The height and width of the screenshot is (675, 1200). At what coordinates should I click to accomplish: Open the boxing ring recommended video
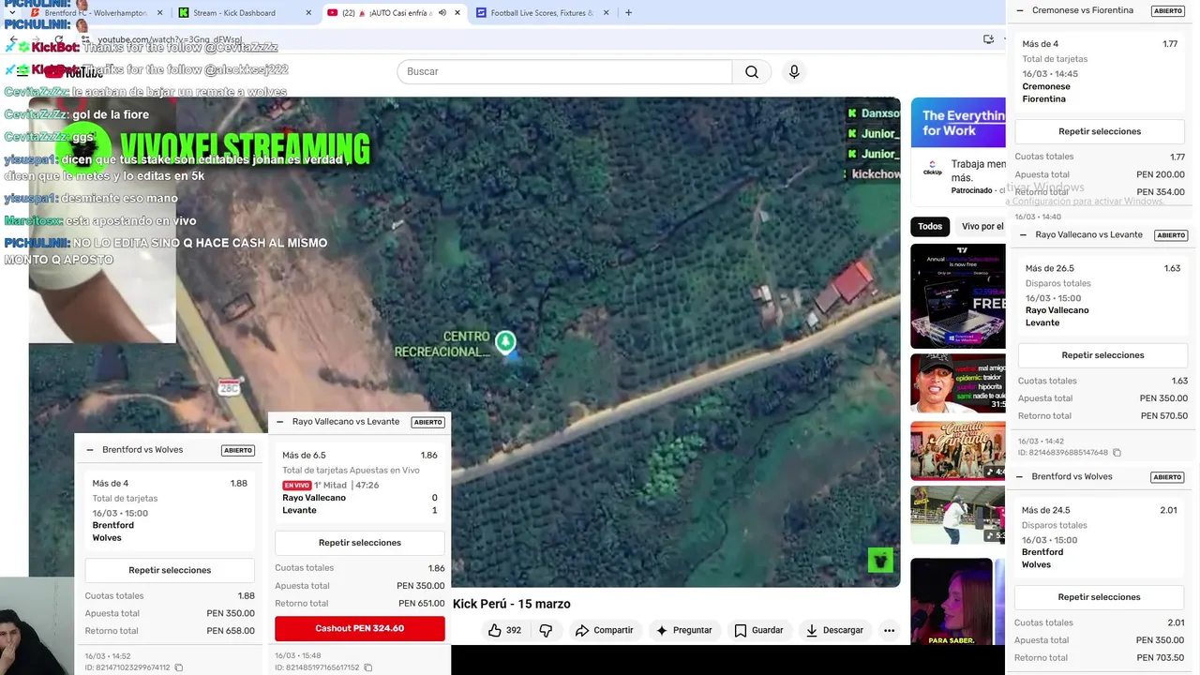coord(957,515)
